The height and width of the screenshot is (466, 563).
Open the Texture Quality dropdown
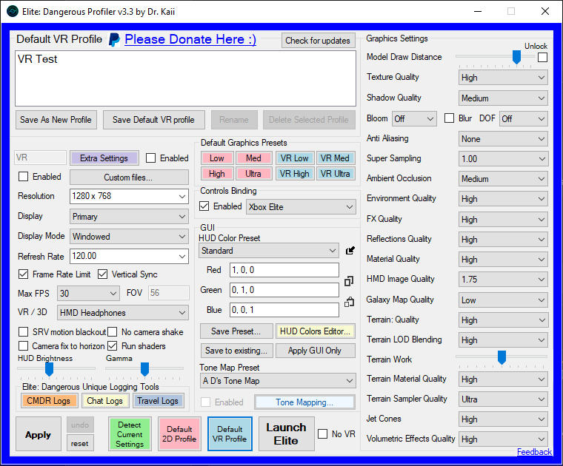click(503, 78)
